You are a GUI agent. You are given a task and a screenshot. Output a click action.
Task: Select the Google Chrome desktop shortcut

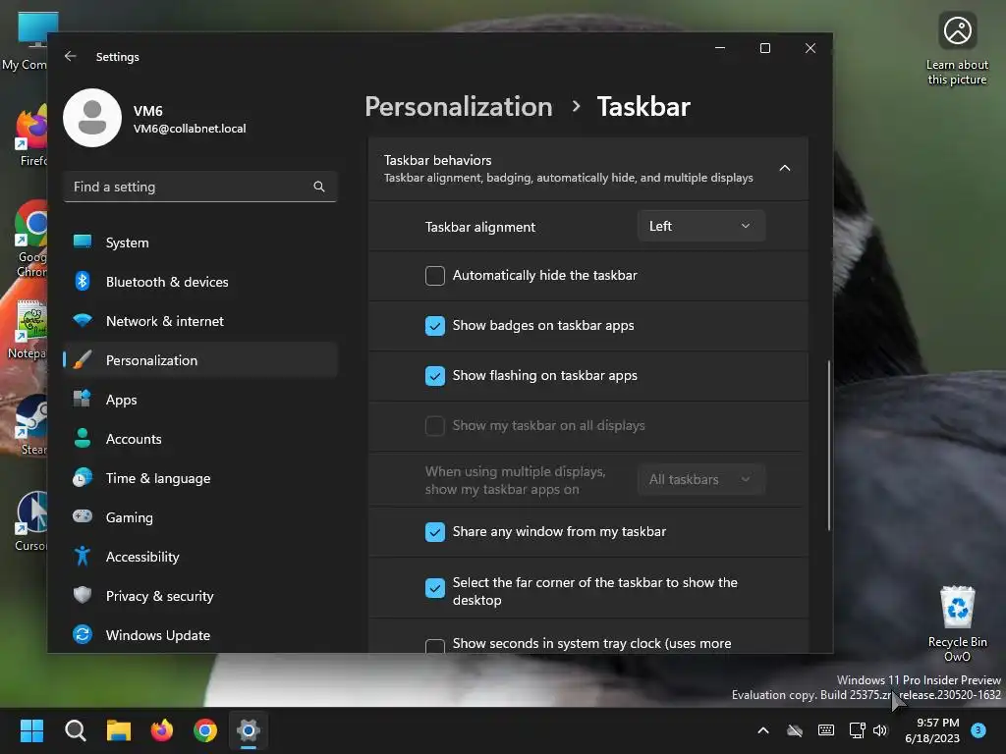[x=28, y=240]
